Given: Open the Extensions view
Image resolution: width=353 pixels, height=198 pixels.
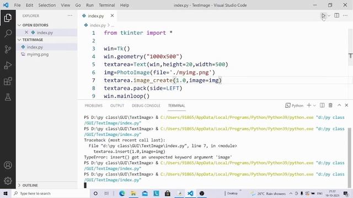Looking at the screenshot, I should tap(8, 81).
